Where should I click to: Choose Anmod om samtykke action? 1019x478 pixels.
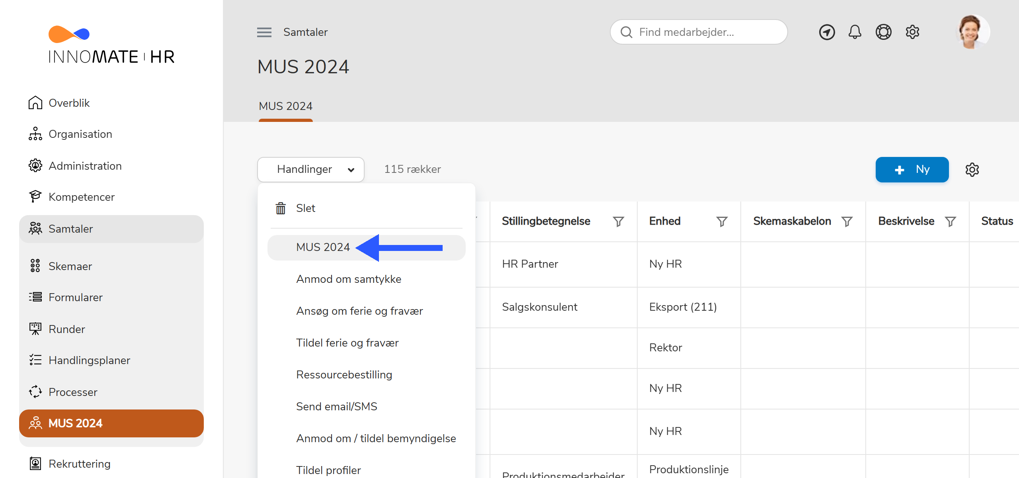click(366, 279)
